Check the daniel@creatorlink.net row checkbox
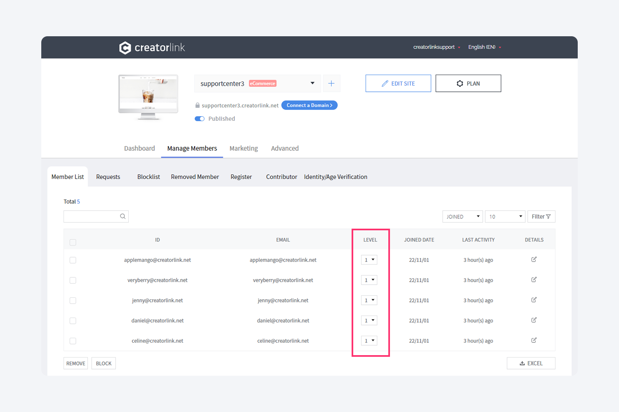Screen dimensions: 619x412 click(x=73, y=321)
